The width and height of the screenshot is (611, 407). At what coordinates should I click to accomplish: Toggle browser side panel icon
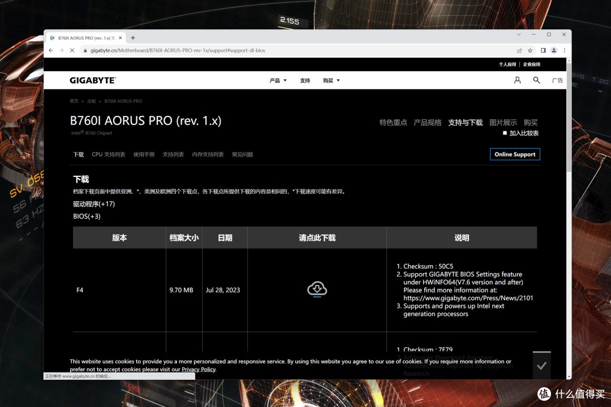click(543, 50)
